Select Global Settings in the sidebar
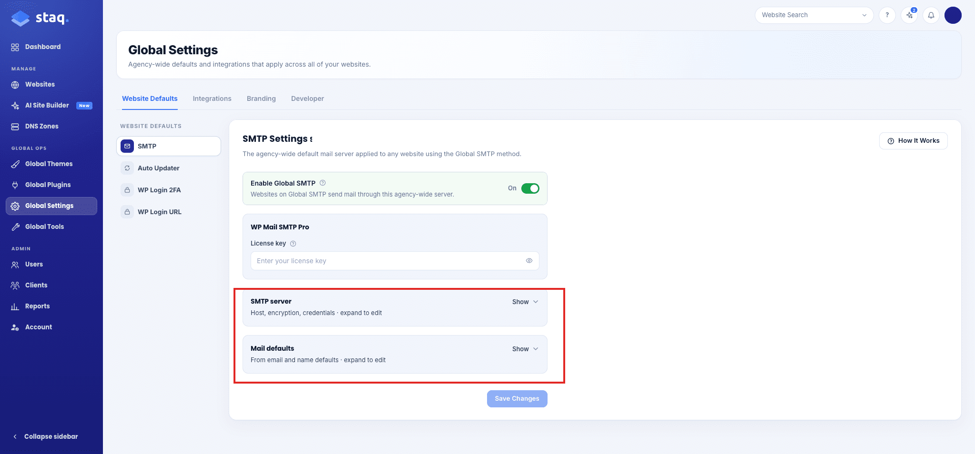The width and height of the screenshot is (975, 454). coord(51,206)
